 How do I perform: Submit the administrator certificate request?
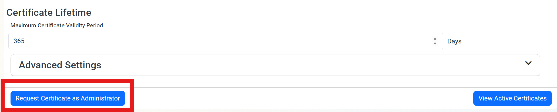click(68, 98)
